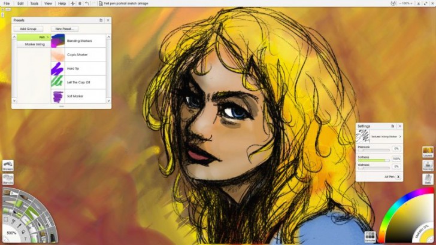Choose the Soft Marker preset
The width and height of the screenshot is (436, 245).
78,96
